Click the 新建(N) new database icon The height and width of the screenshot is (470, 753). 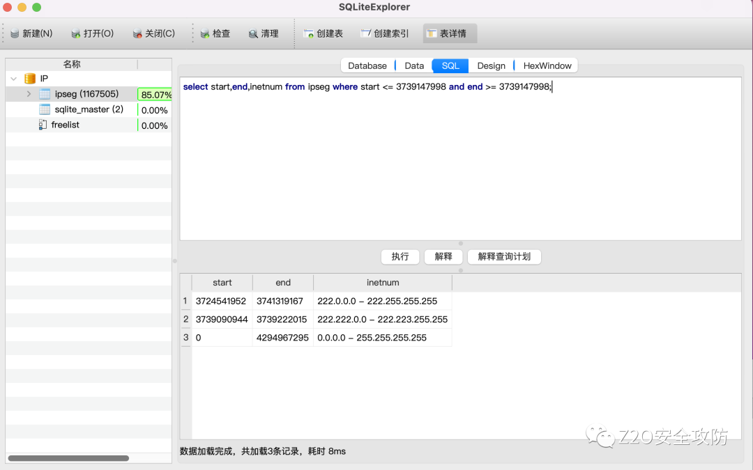pos(15,33)
